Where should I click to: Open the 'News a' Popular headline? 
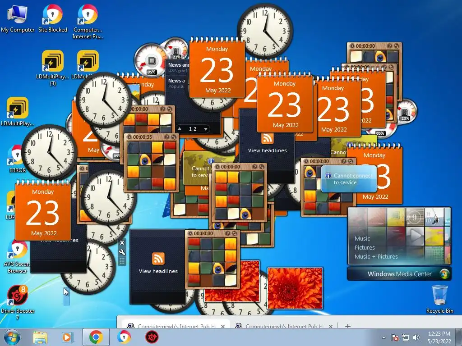177,83
